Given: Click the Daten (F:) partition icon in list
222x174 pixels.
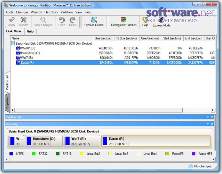Looking at the screenshot, I should point(18,63).
